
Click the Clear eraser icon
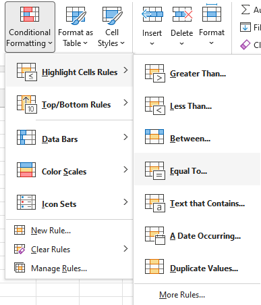coord(245,45)
